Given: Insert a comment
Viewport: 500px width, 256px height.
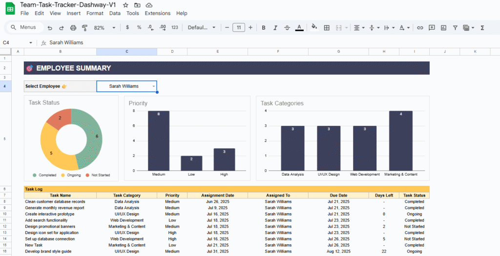Looking at the screenshot, I should click(432, 28).
